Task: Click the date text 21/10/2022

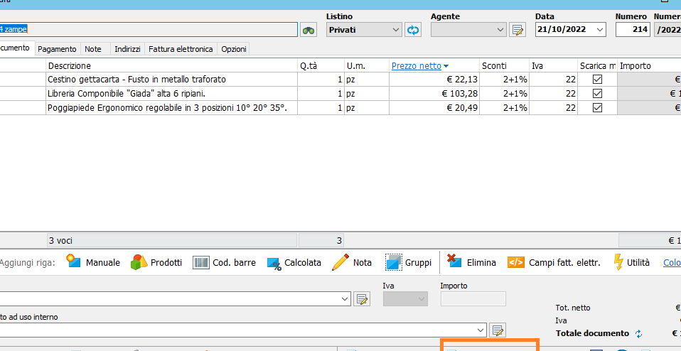Action: (x=562, y=30)
